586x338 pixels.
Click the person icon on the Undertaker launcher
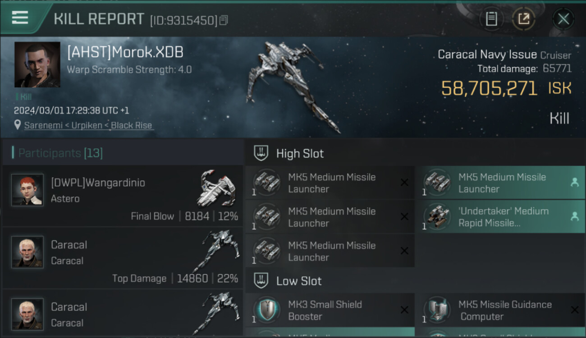pos(574,217)
